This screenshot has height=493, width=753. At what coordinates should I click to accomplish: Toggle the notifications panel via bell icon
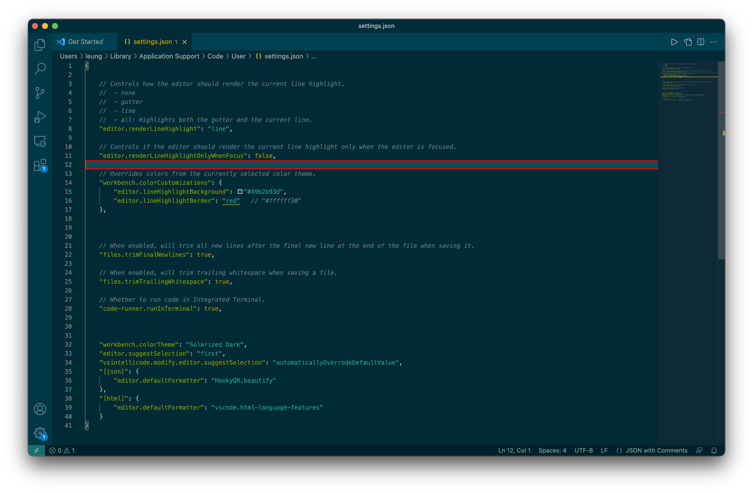pyautogui.click(x=715, y=450)
